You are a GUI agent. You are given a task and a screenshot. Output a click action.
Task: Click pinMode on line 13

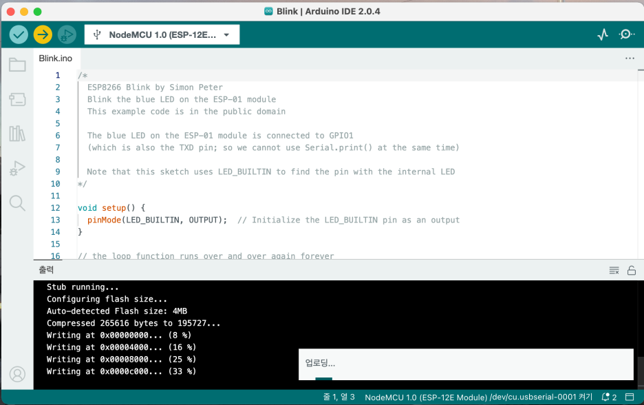click(104, 220)
